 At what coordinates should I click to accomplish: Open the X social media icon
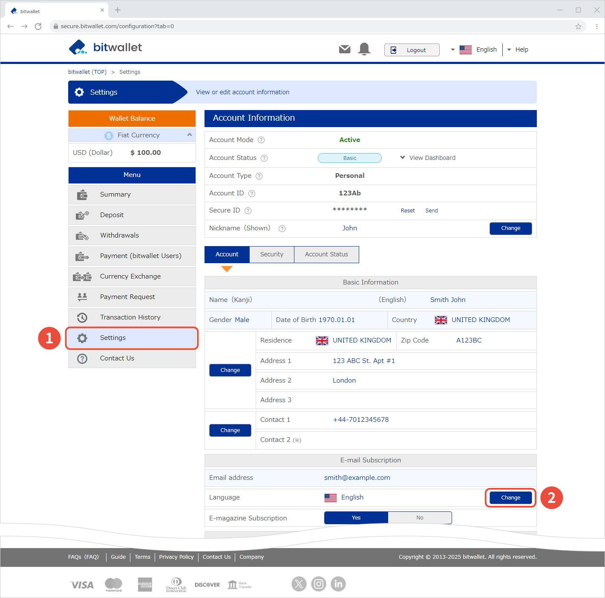coord(299,583)
